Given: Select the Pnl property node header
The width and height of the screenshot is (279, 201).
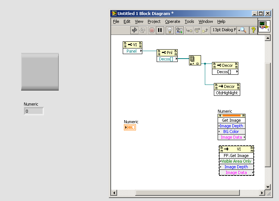Looking at the screenshot, I should [x=167, y=53].
